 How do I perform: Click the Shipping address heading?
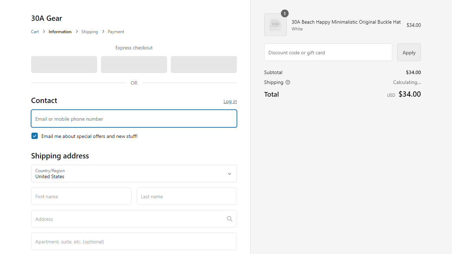coord(60,156)
